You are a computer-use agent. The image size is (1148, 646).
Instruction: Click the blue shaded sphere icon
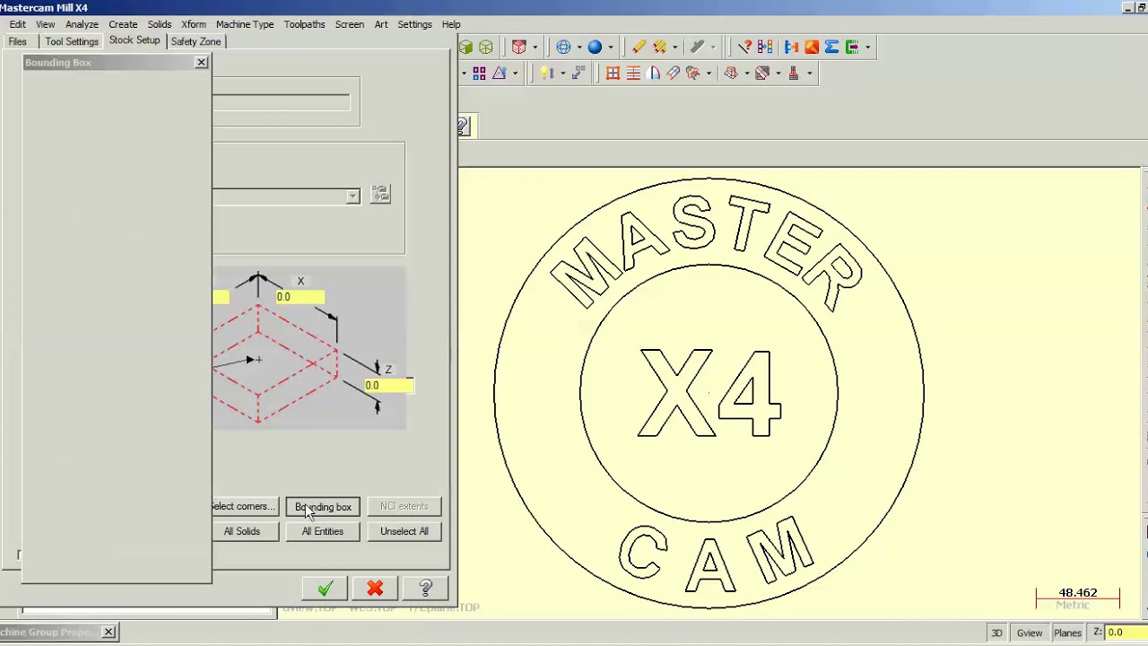pyautogui.click(x=595, y=47)
